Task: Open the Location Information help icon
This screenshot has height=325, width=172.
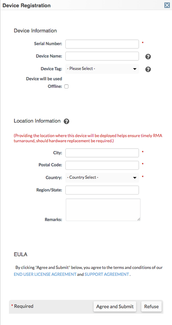Action: click(67, 121)
